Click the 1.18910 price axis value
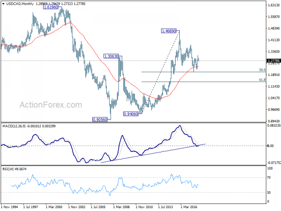The image size is (281, 211). (274, 75)
